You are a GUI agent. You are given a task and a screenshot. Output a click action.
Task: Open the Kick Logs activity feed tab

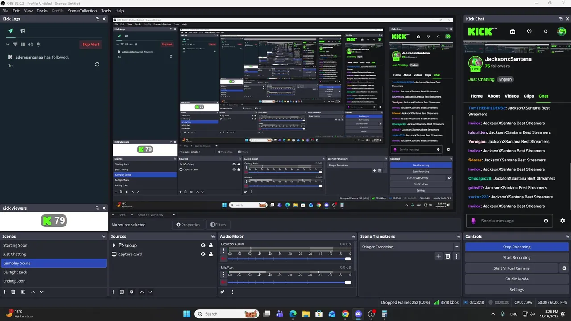[11, 31]
